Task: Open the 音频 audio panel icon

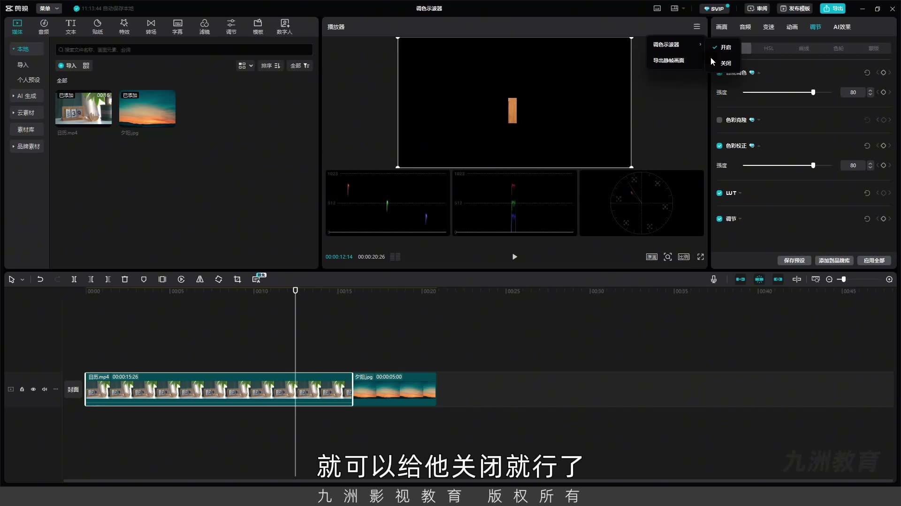Action: tap(44, 27)
